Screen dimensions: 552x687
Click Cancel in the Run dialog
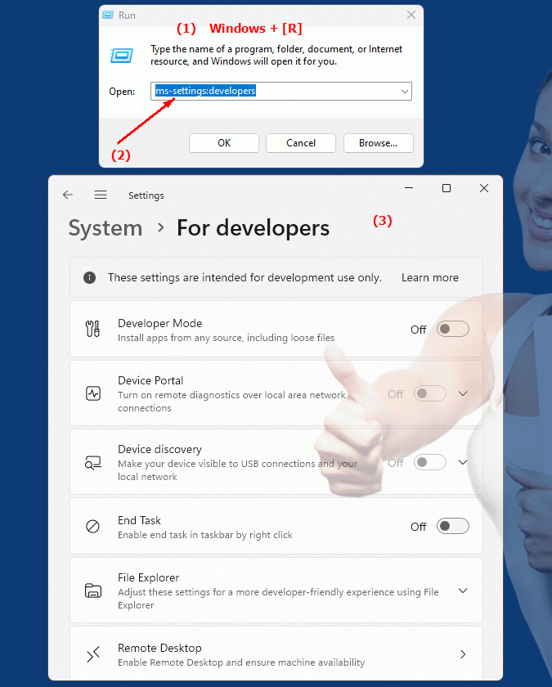[301, 143]
